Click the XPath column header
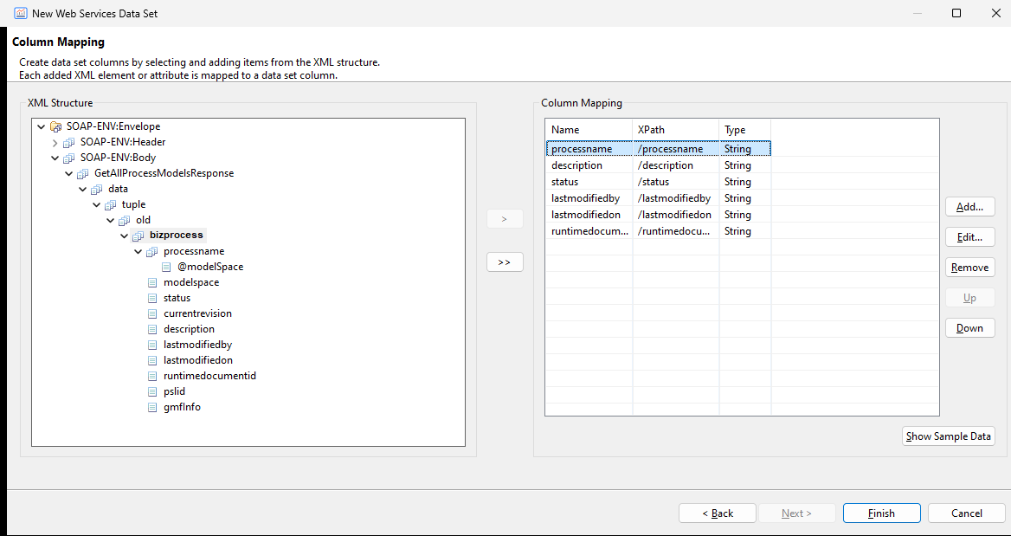The height and width of the screenshot is (536, 1011). (676, 130)
